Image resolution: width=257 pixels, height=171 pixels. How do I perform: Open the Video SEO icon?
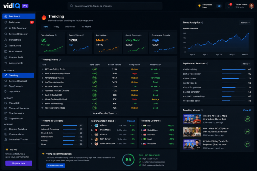[x=6, y=103]
